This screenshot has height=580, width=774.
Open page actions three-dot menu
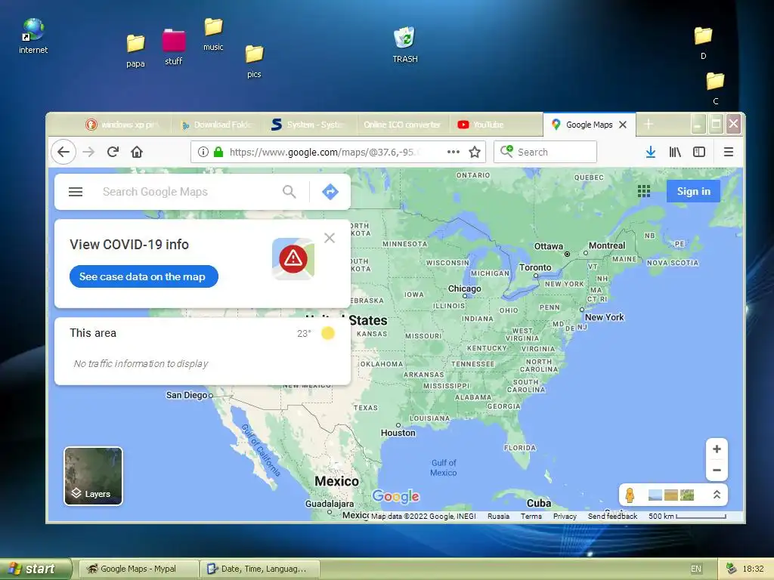(454, 152)
